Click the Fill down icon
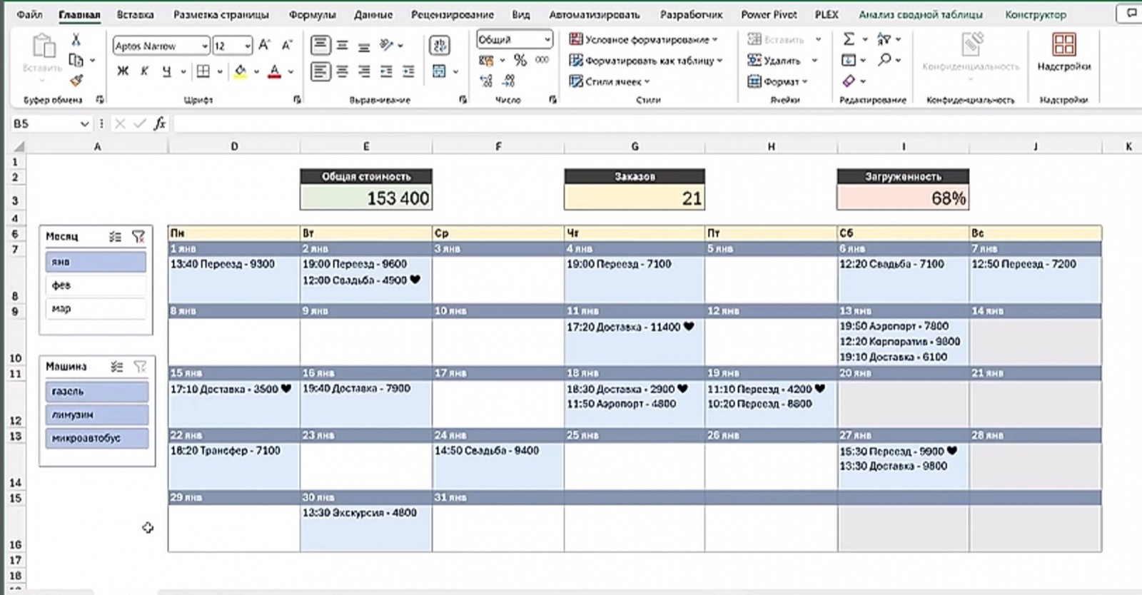 tap(849, 60)
